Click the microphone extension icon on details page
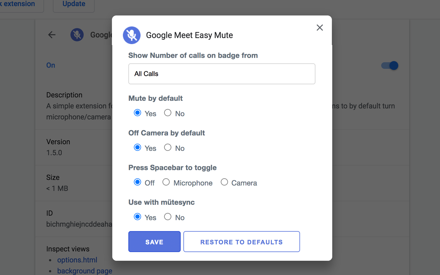This screenshot has height=275, width=440. point(77,35)
